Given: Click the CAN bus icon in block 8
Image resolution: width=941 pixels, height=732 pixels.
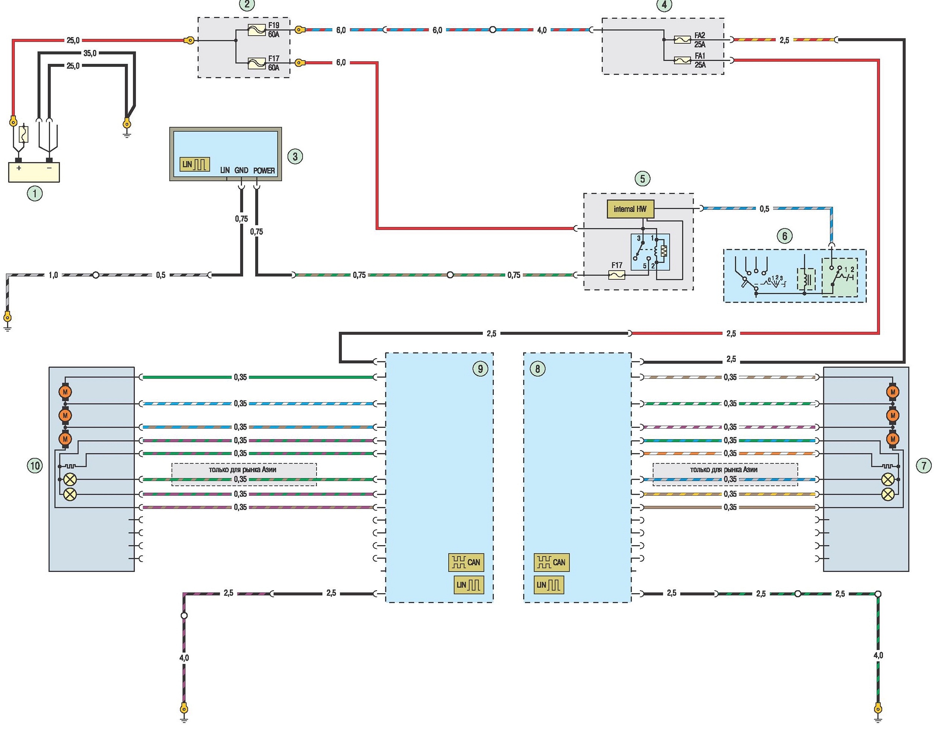Looking at the screenshot, I should [x=551, y=562].
